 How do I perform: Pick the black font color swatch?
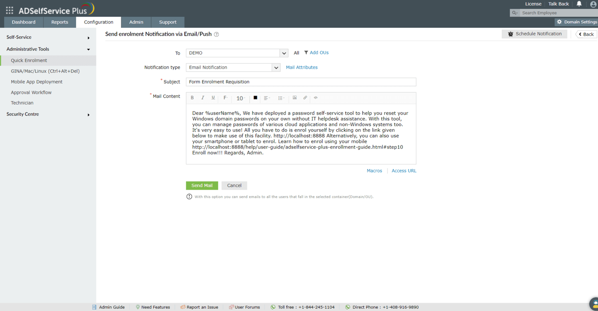[255, 98]
